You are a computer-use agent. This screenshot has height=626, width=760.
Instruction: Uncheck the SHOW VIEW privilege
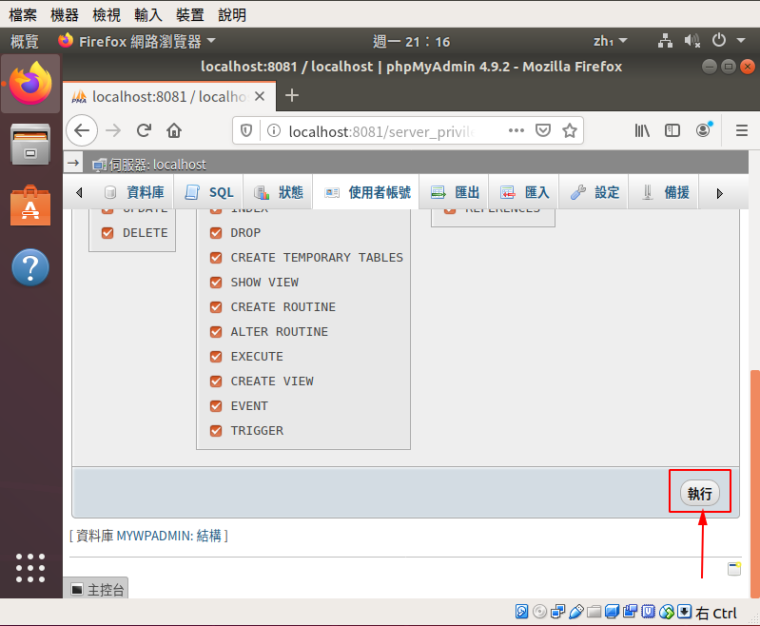(x=216, y=283)
